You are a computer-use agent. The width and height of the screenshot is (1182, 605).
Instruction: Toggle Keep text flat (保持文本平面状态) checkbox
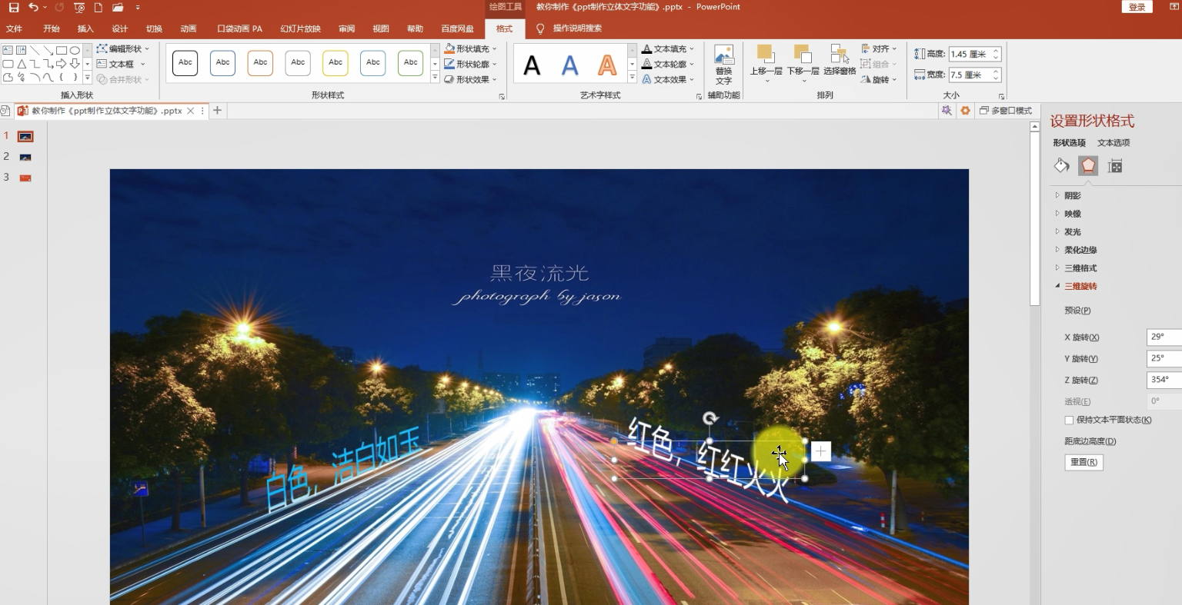1069,420
